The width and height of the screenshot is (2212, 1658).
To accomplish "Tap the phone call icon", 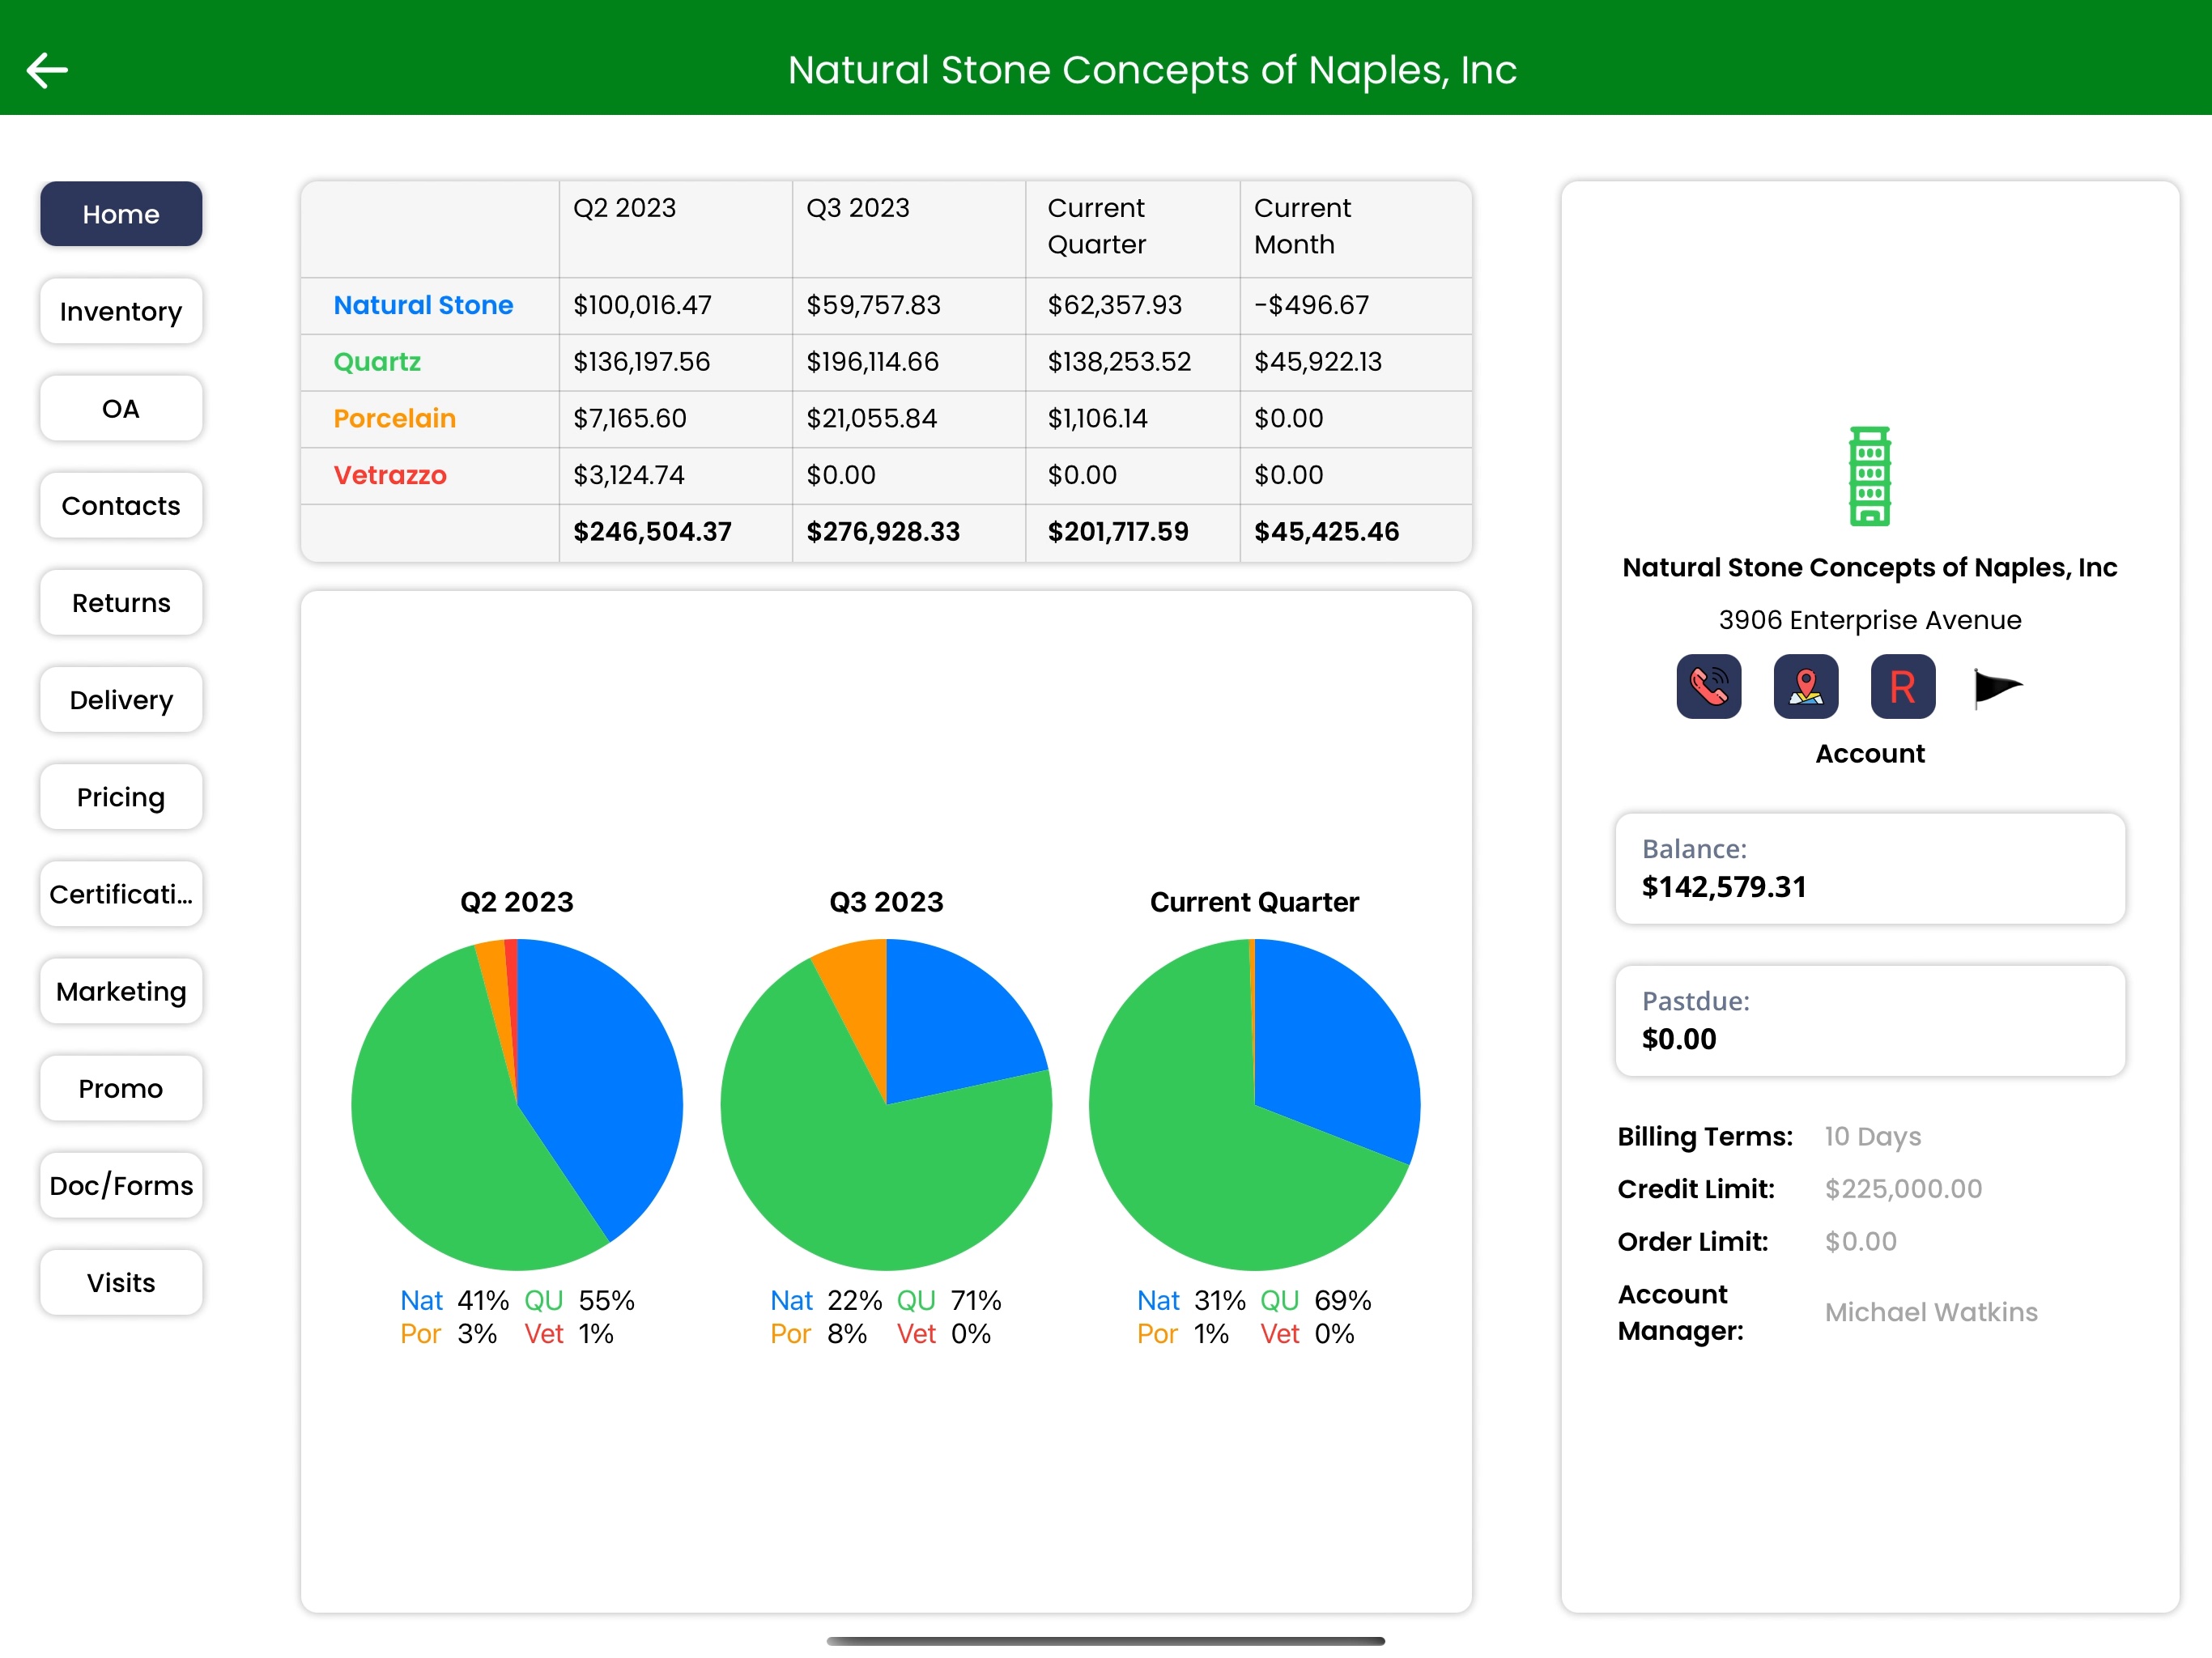I will click(1708, 687).
